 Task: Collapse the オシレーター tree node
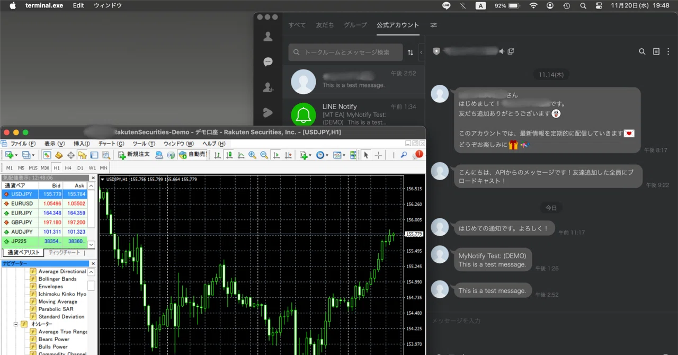pos(16,324)
